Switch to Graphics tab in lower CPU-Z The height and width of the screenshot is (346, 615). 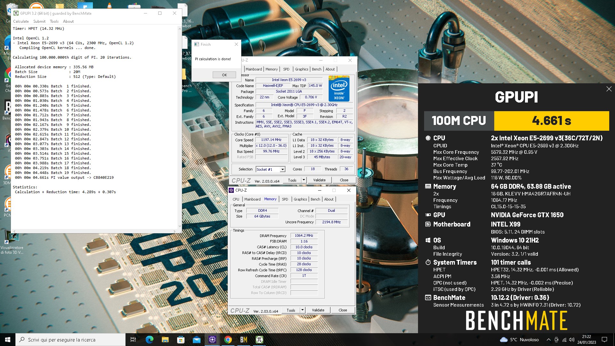pyautogui.click(x=300, y=199)
